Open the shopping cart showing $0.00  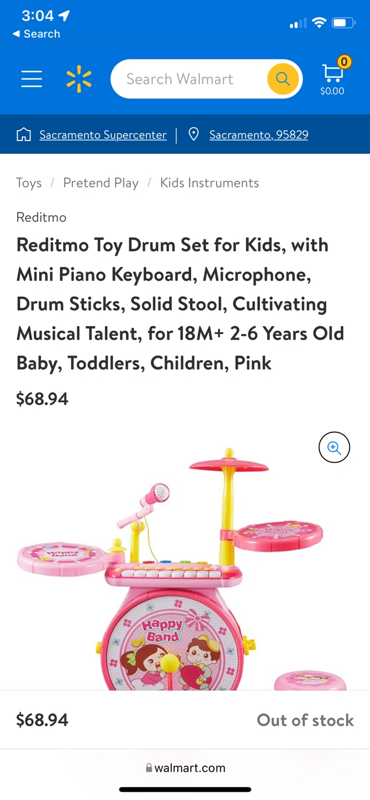[x=332, y=79]
